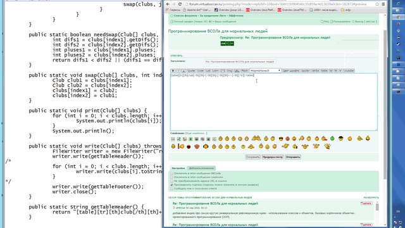This screenshot has height=228, width=405.
Task: Insert a Code BBCode tag
Action: pos(200,70)
